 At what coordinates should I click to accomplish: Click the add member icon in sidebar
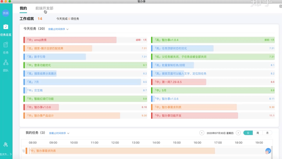pyautogui.click(x=5, y=144)
